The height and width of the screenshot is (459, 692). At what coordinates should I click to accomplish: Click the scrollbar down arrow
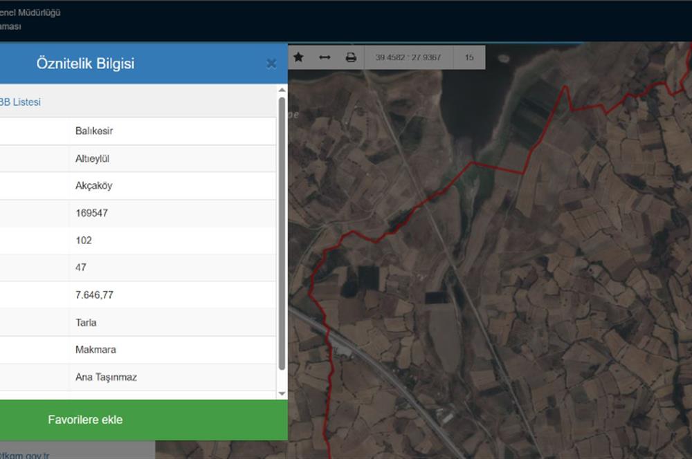point(282,393)
